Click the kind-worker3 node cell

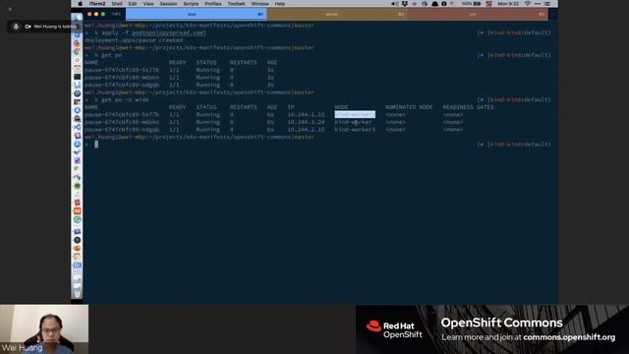pos(355,130)
